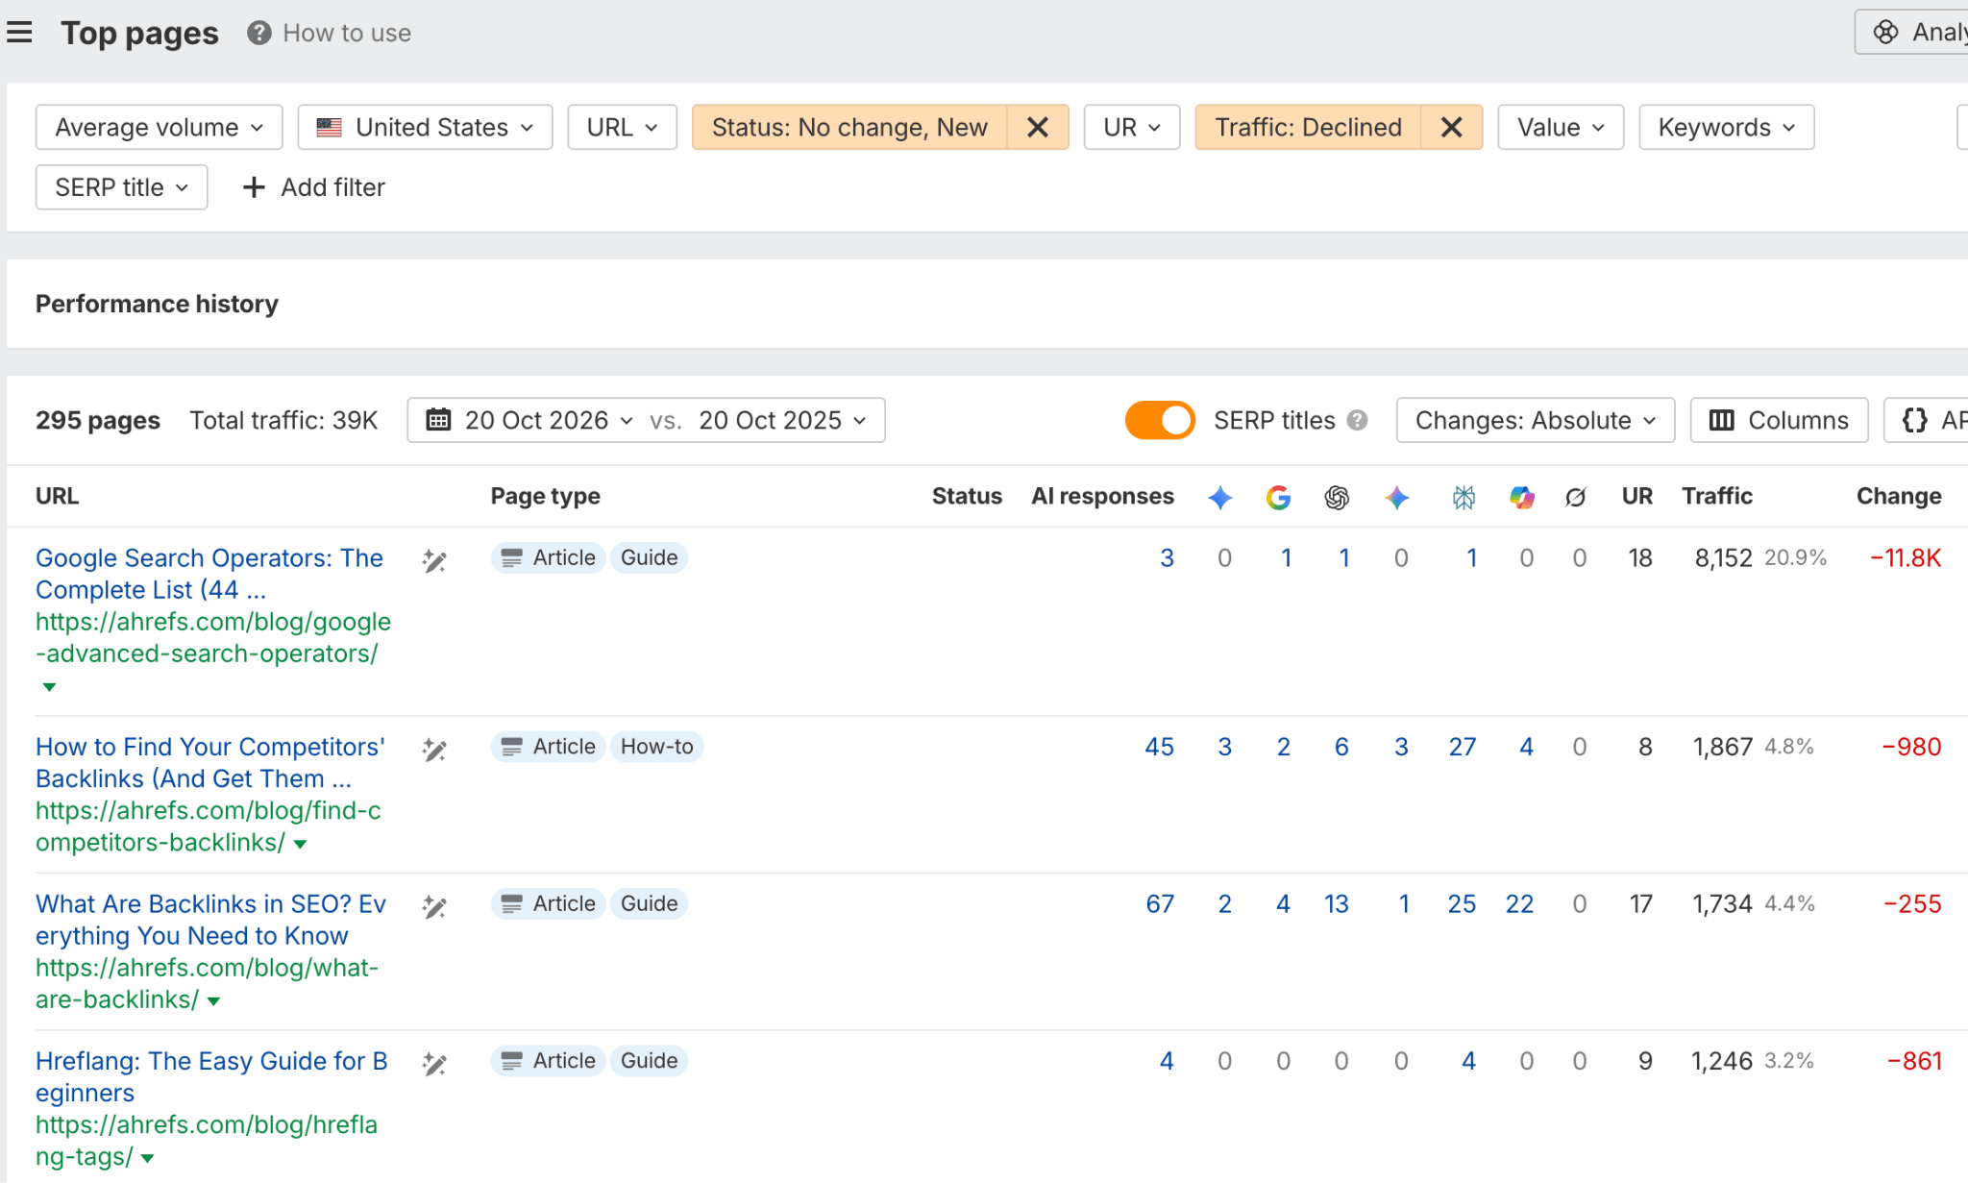Click AI responses count 45 in Competitors row
The width and height of the screenshot is (1968, 1183).
click(x=1159, y=747)
